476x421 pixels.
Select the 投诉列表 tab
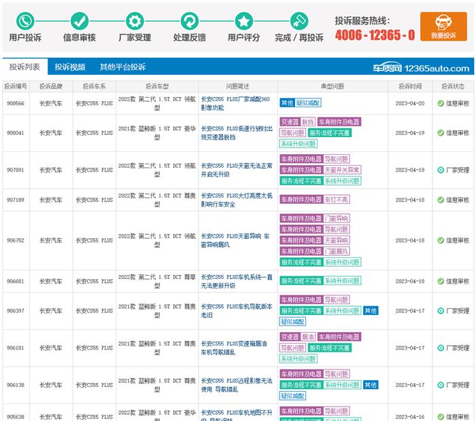(x=24, y=67)
